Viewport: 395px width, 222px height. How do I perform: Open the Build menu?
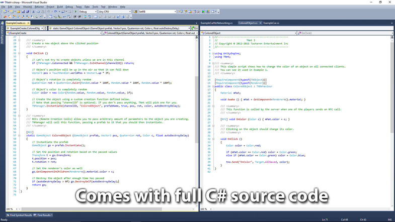point(60,7)
